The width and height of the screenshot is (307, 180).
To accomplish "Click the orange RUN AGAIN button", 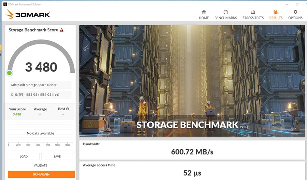I will coord(41,174).
